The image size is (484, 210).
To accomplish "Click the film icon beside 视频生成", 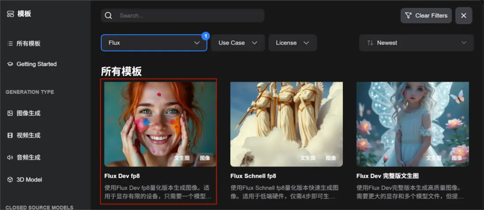I will tap(10, 135).
